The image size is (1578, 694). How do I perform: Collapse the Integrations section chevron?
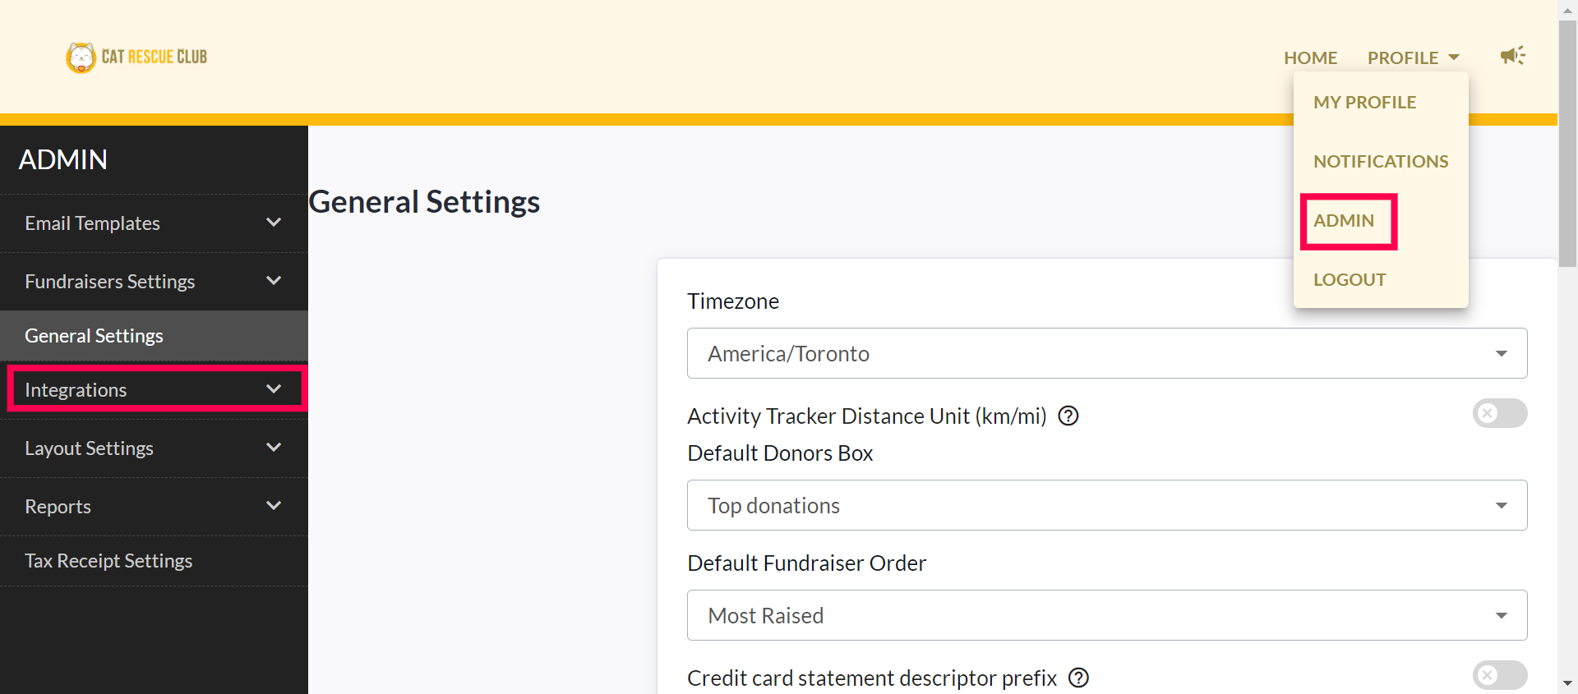point(272,388)
